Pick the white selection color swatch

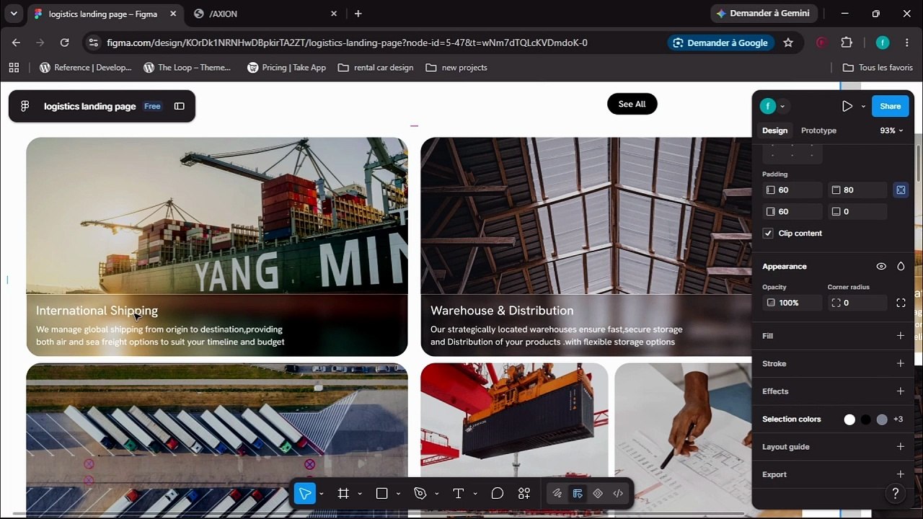click(849, 420)
